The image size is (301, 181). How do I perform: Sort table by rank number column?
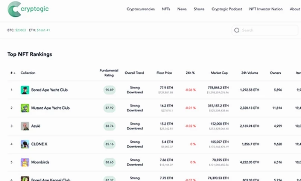[13, 73]
